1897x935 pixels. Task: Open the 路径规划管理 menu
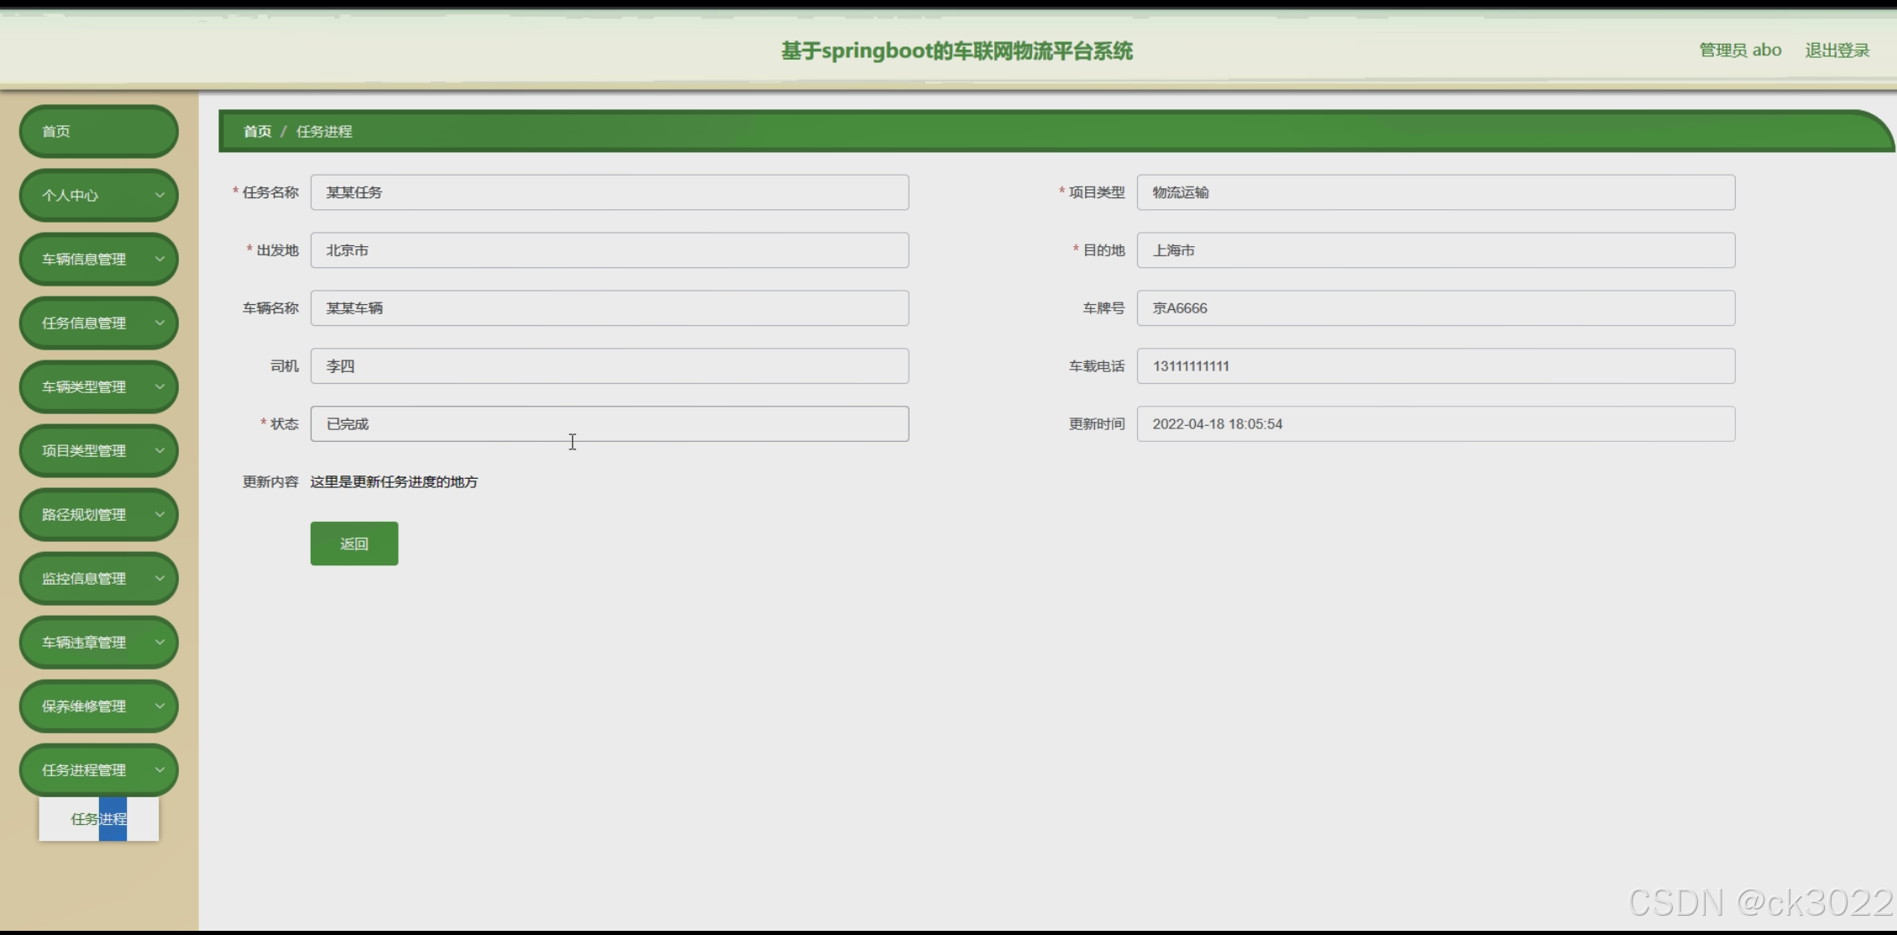click(98, 514)
